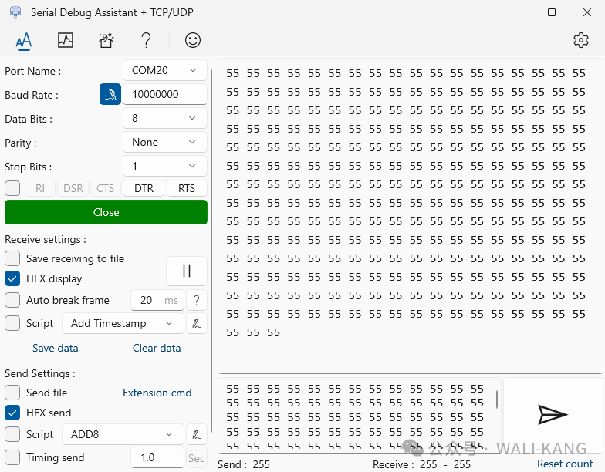Click the auto break frame help icon
The height and width of the screenshot is (472, 605).
pyautogui.click(x=196, y=300)
